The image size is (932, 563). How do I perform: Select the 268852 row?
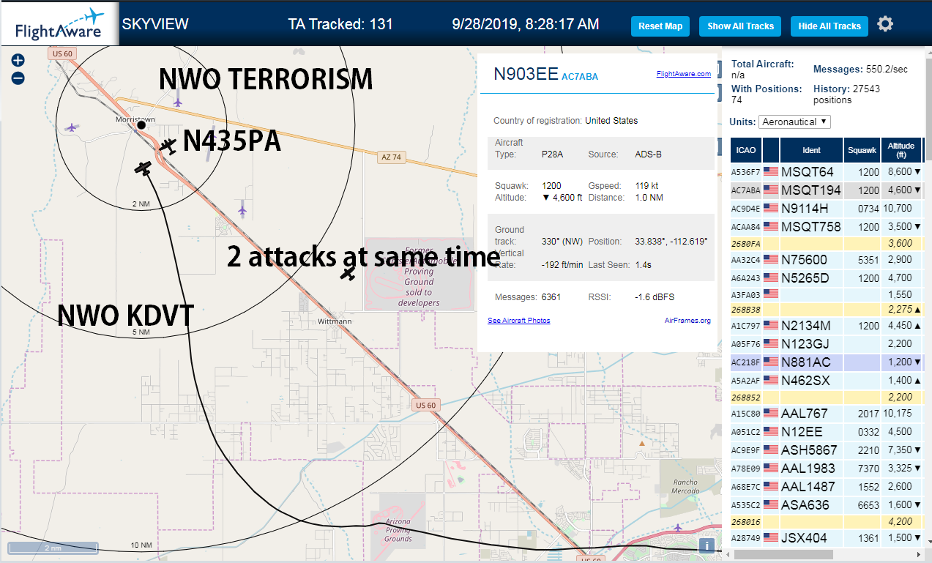click(x=827, y=398)
